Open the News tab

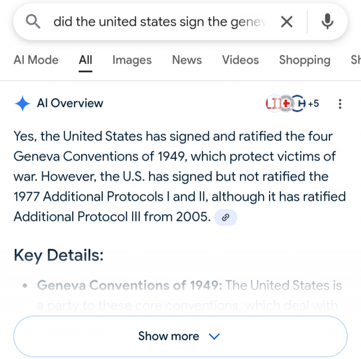tap(187, 60)
